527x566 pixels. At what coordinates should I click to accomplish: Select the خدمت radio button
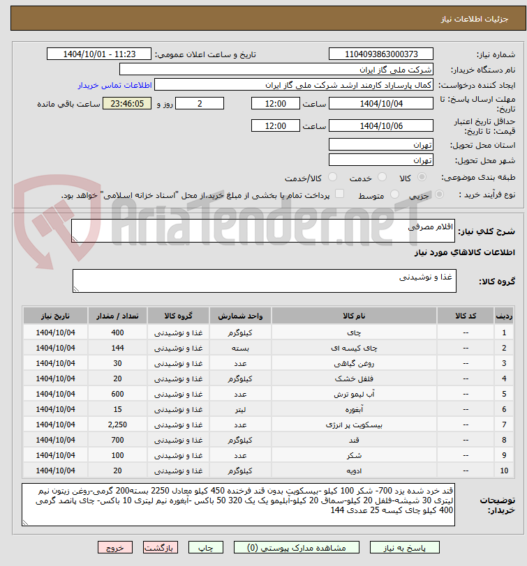point(382,177)
